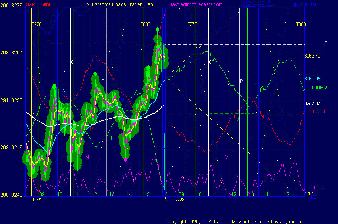Click the '07/22' date label
The width and height of the screenshot is (338, 224).
pyautogui.click(x=39, y=200)
